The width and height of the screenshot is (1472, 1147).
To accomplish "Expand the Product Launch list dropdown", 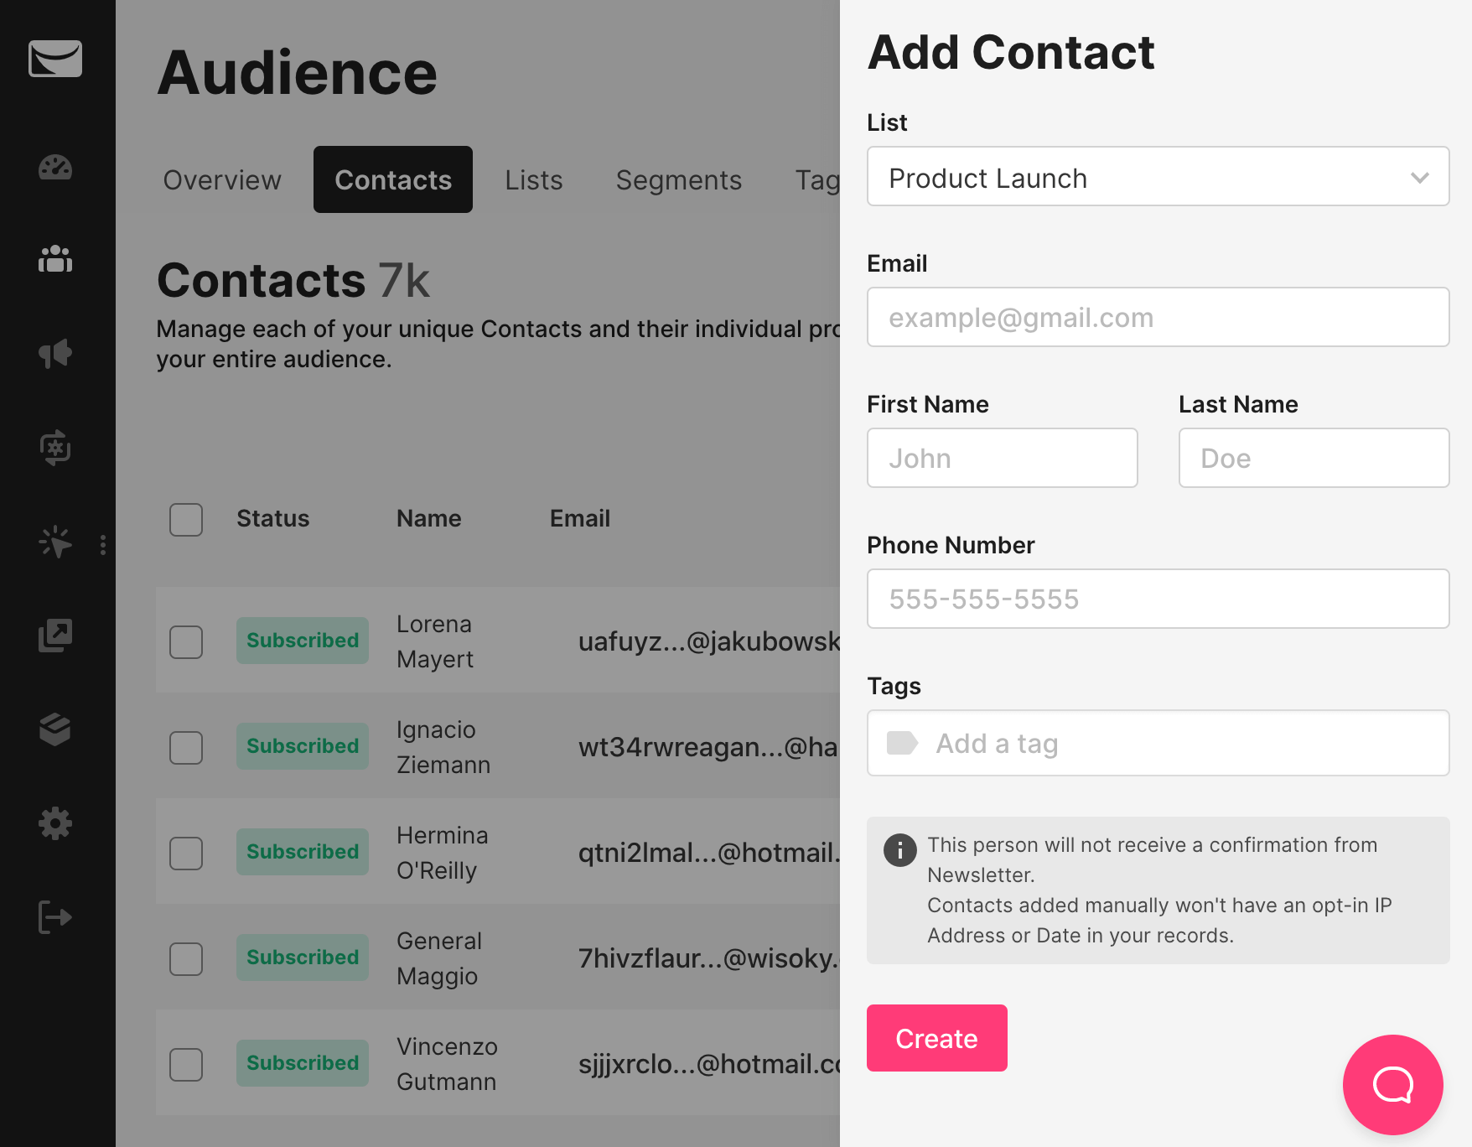I will pyautogui.click(x=1158, y=177).
